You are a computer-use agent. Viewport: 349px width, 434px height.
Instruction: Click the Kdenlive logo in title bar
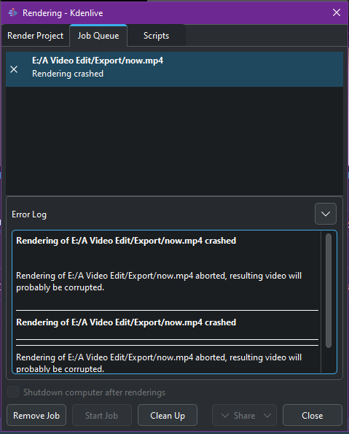[x=12, y=12]
